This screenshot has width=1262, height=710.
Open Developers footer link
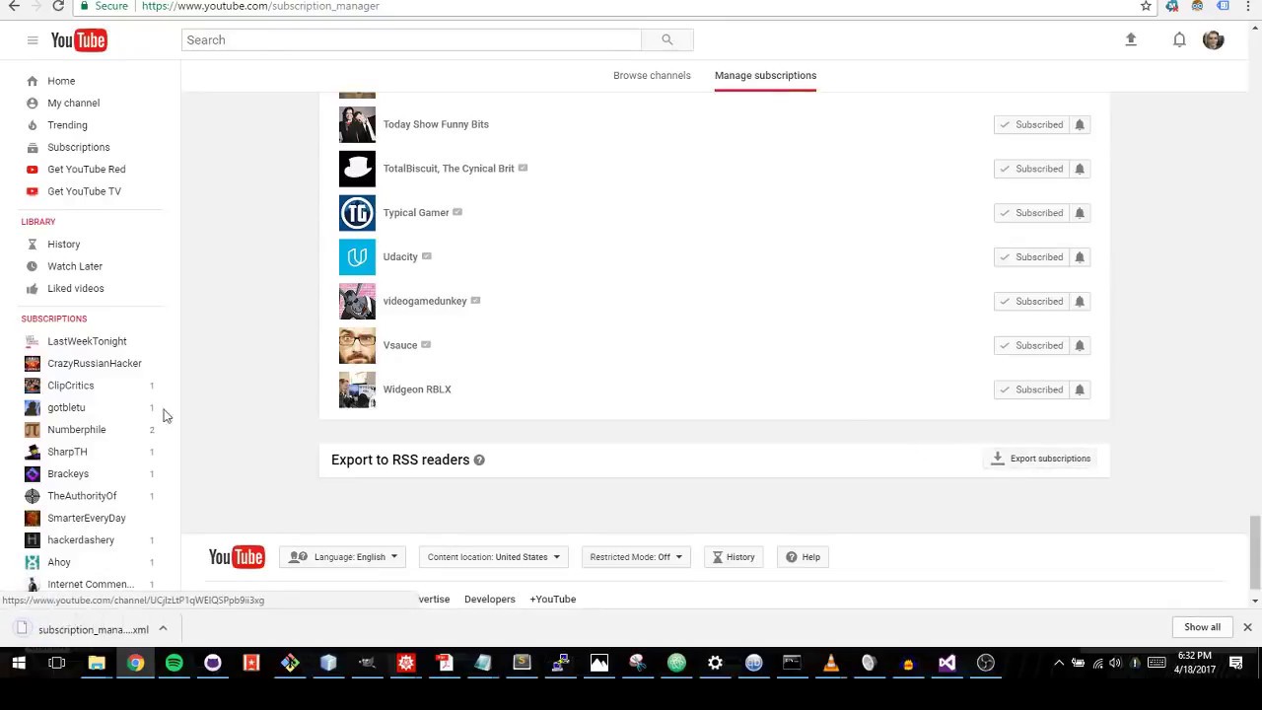pyautogui.click(x=490, y=600)
